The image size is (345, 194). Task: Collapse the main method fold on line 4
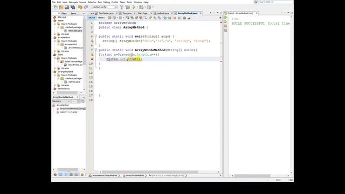coord(96,36)
